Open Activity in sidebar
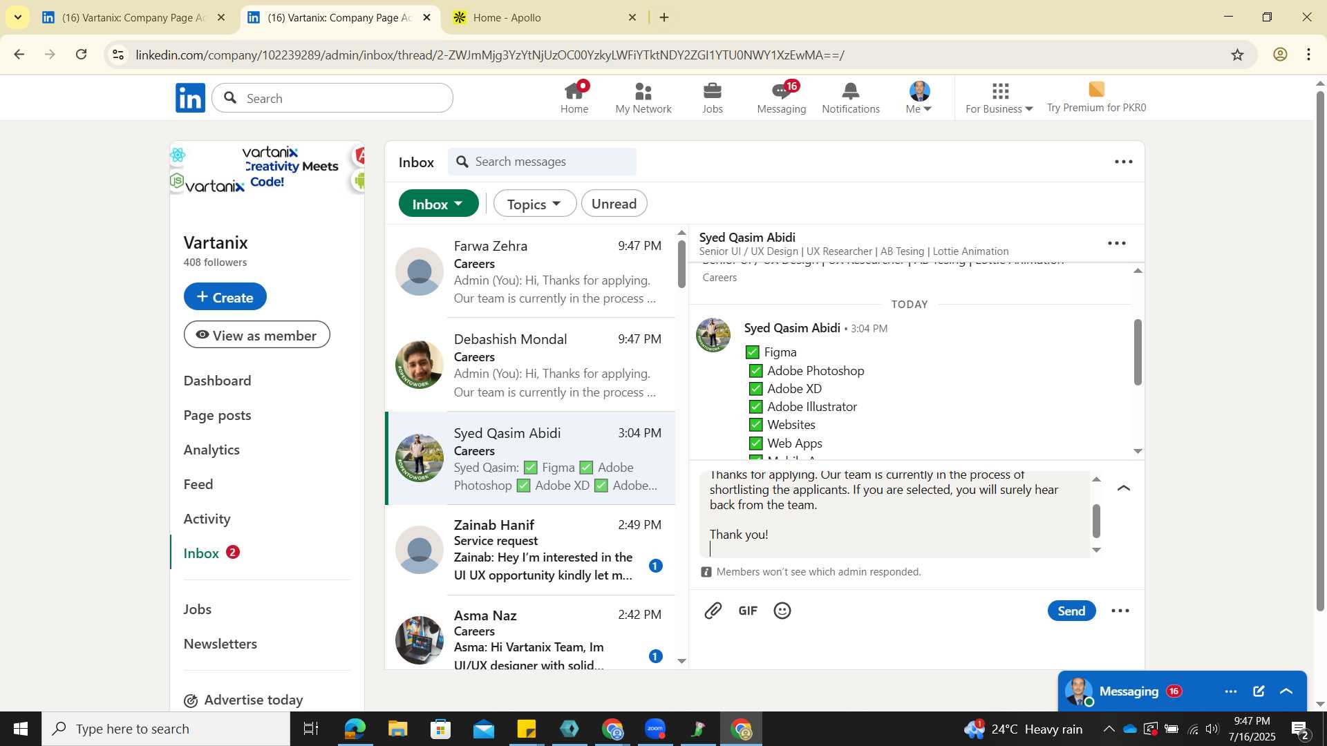This screenshot has height=746, width=1327. 207,519
